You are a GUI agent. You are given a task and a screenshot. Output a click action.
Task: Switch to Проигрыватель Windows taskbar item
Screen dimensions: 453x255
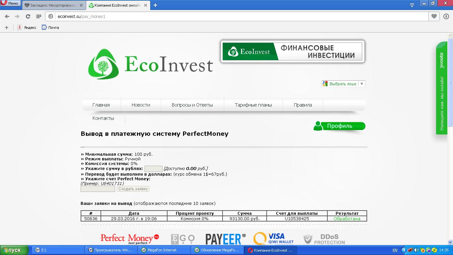[x=111, y=250]
